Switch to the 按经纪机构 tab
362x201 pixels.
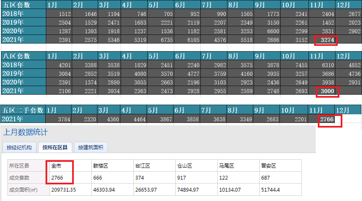coord(19,148)
